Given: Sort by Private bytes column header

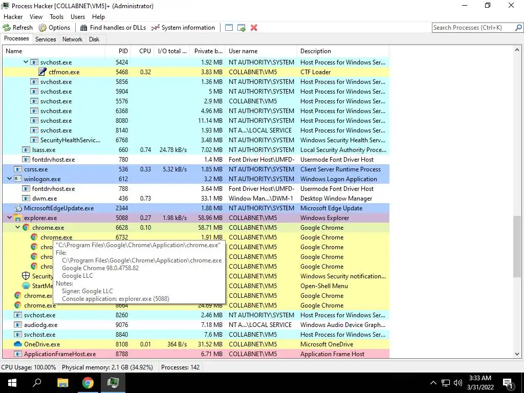Looking at the screenshot, I should tap(208, 51).
